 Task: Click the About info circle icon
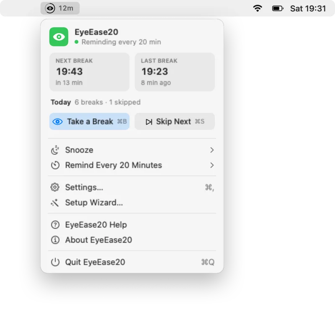point(55,240)
